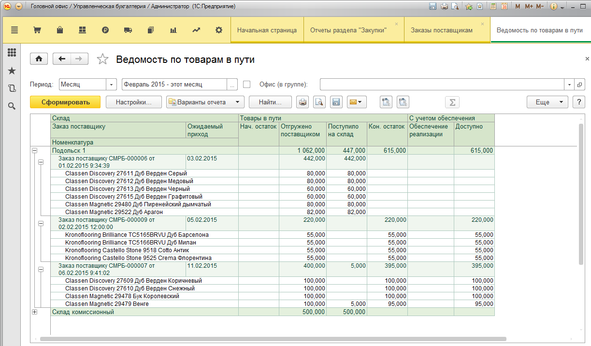Open sidebar history icon
The image size is (591, 346).
coord(12,88)
